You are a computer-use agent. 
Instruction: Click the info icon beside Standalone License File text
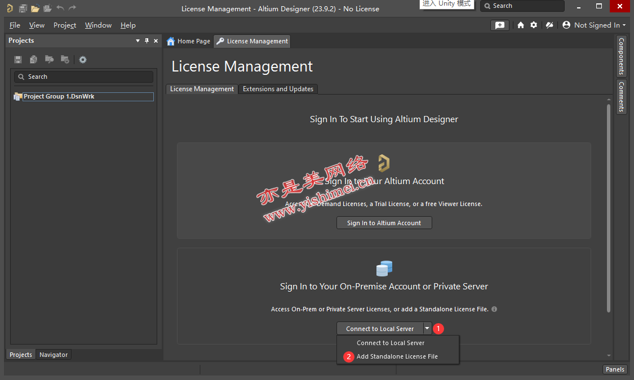(494, 309)
